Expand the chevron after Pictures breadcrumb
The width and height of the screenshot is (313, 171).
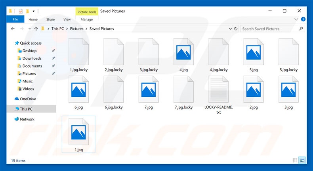pyautogui.click(x=86, y=29)
